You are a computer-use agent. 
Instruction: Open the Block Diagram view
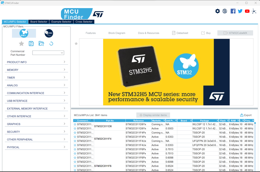(117, 33)
